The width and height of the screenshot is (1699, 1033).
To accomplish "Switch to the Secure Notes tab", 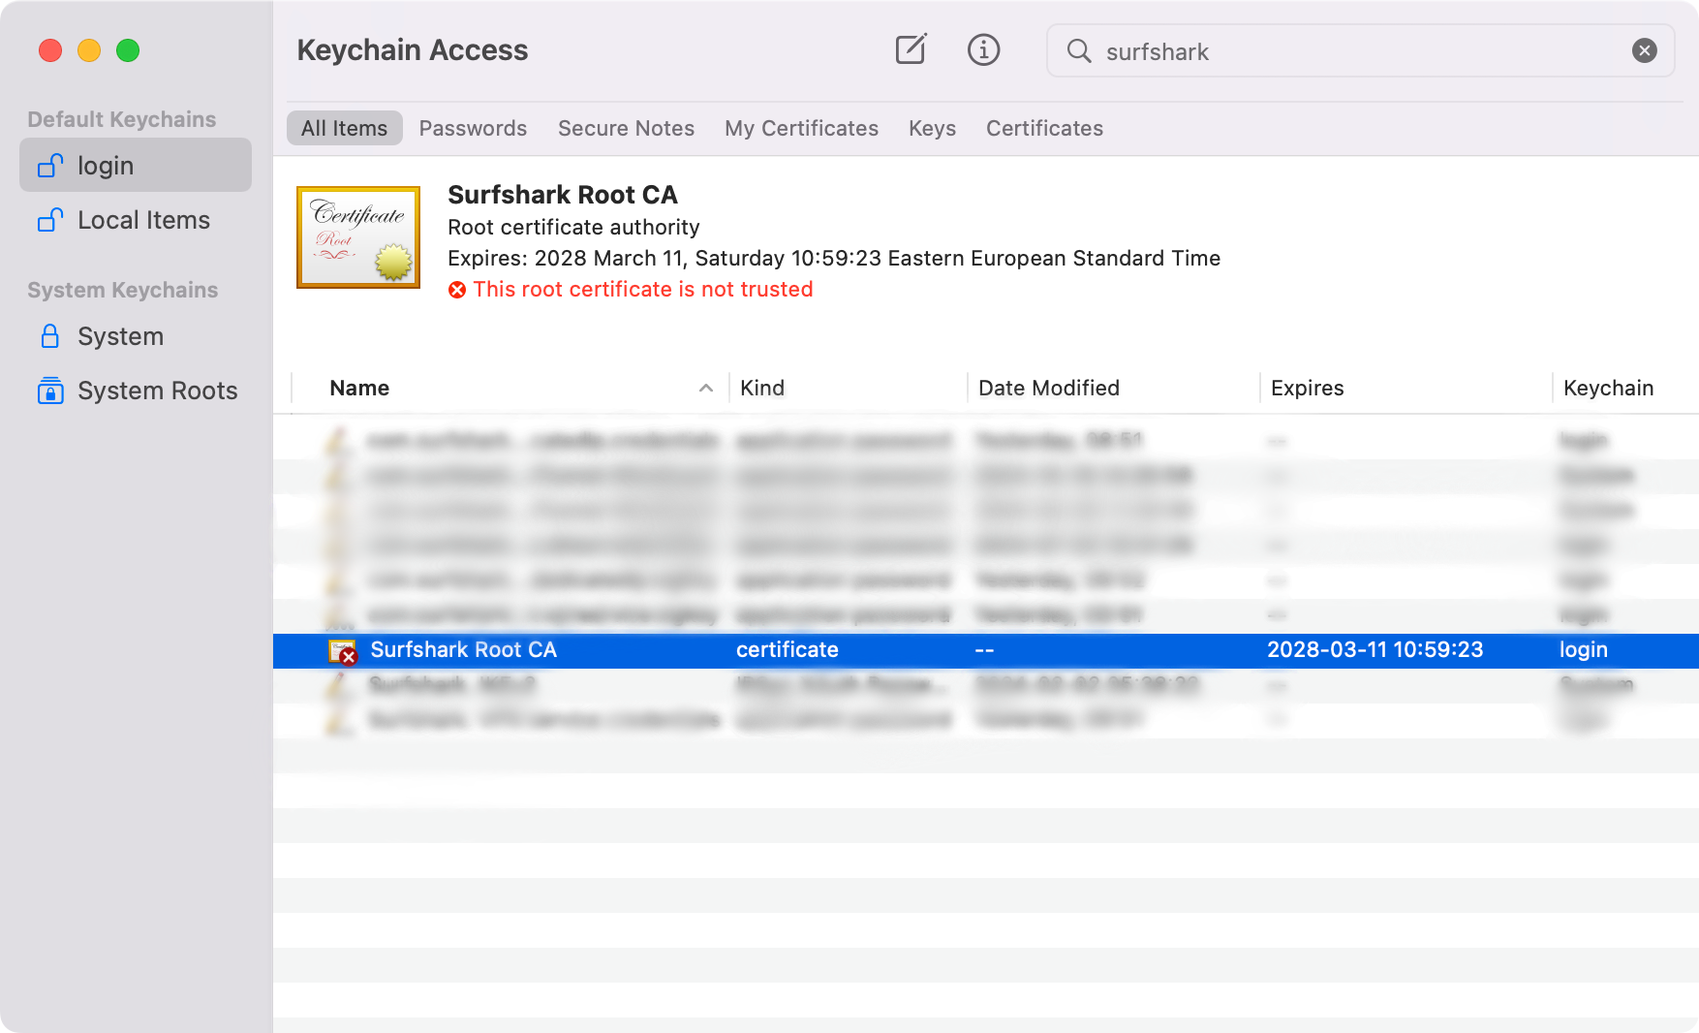I will [x=626, y=128].
